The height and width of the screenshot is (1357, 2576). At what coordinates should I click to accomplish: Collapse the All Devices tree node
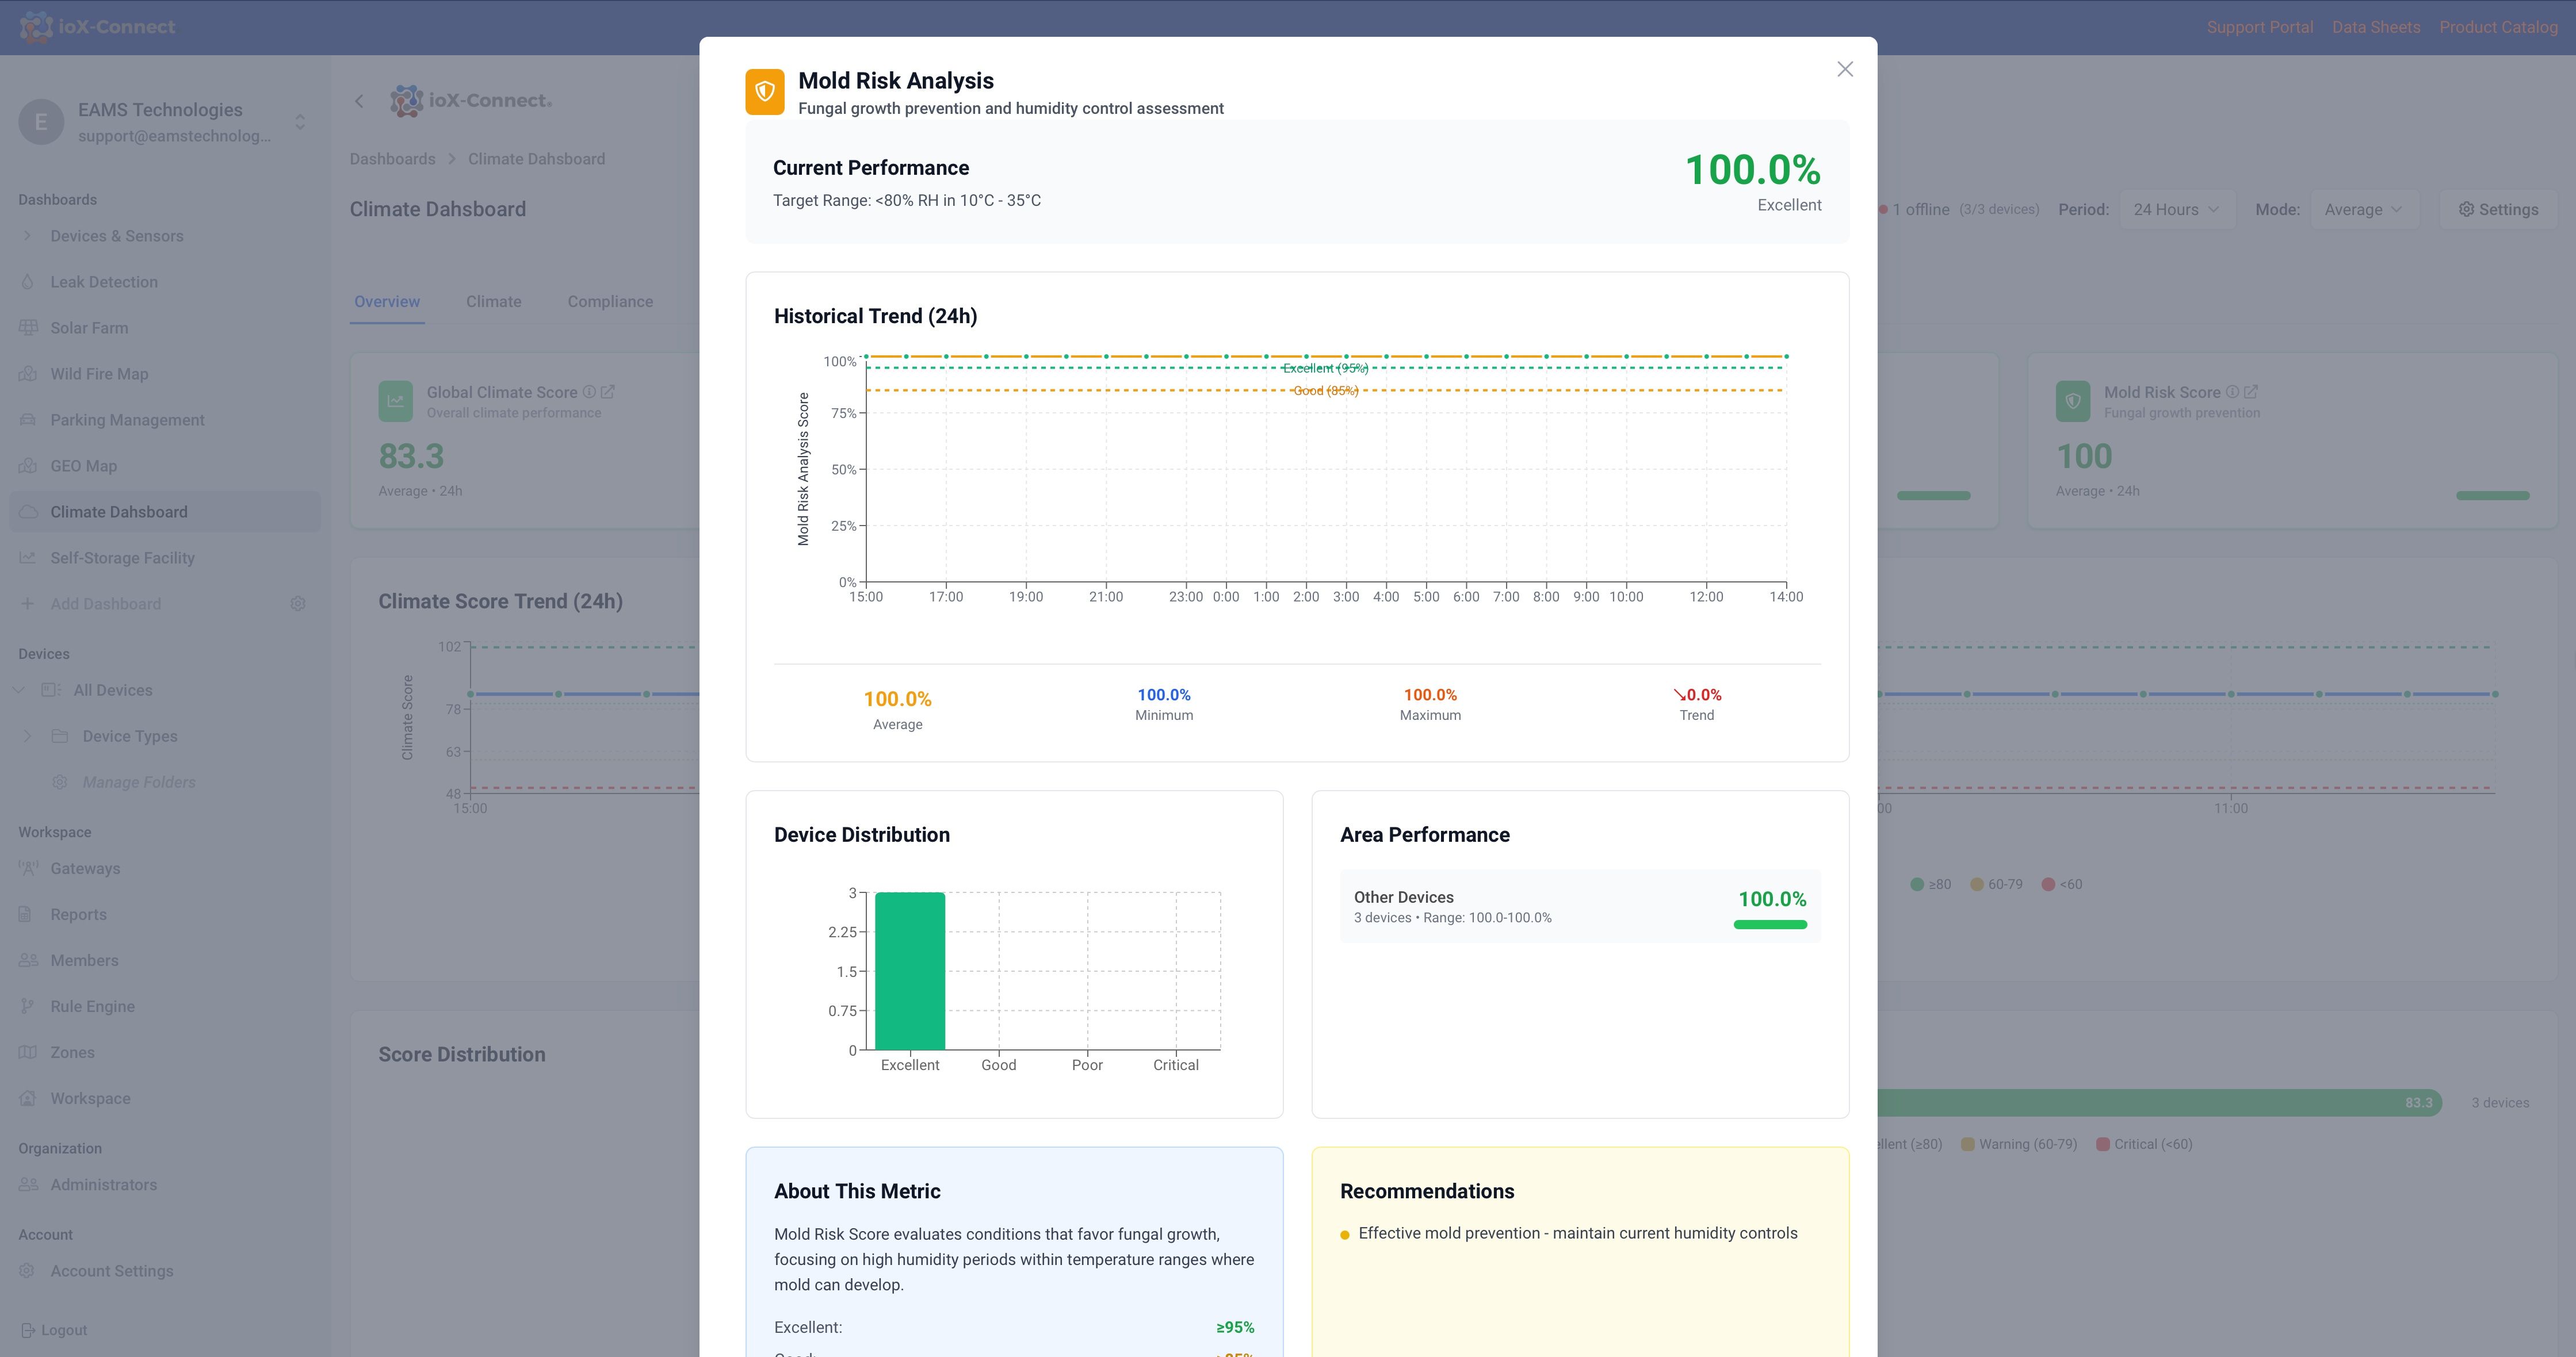coord(18,691)
